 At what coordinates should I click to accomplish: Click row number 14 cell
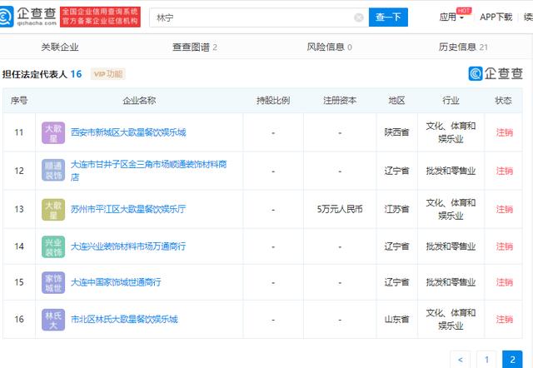pyautogui.click(x=19, y=246)
